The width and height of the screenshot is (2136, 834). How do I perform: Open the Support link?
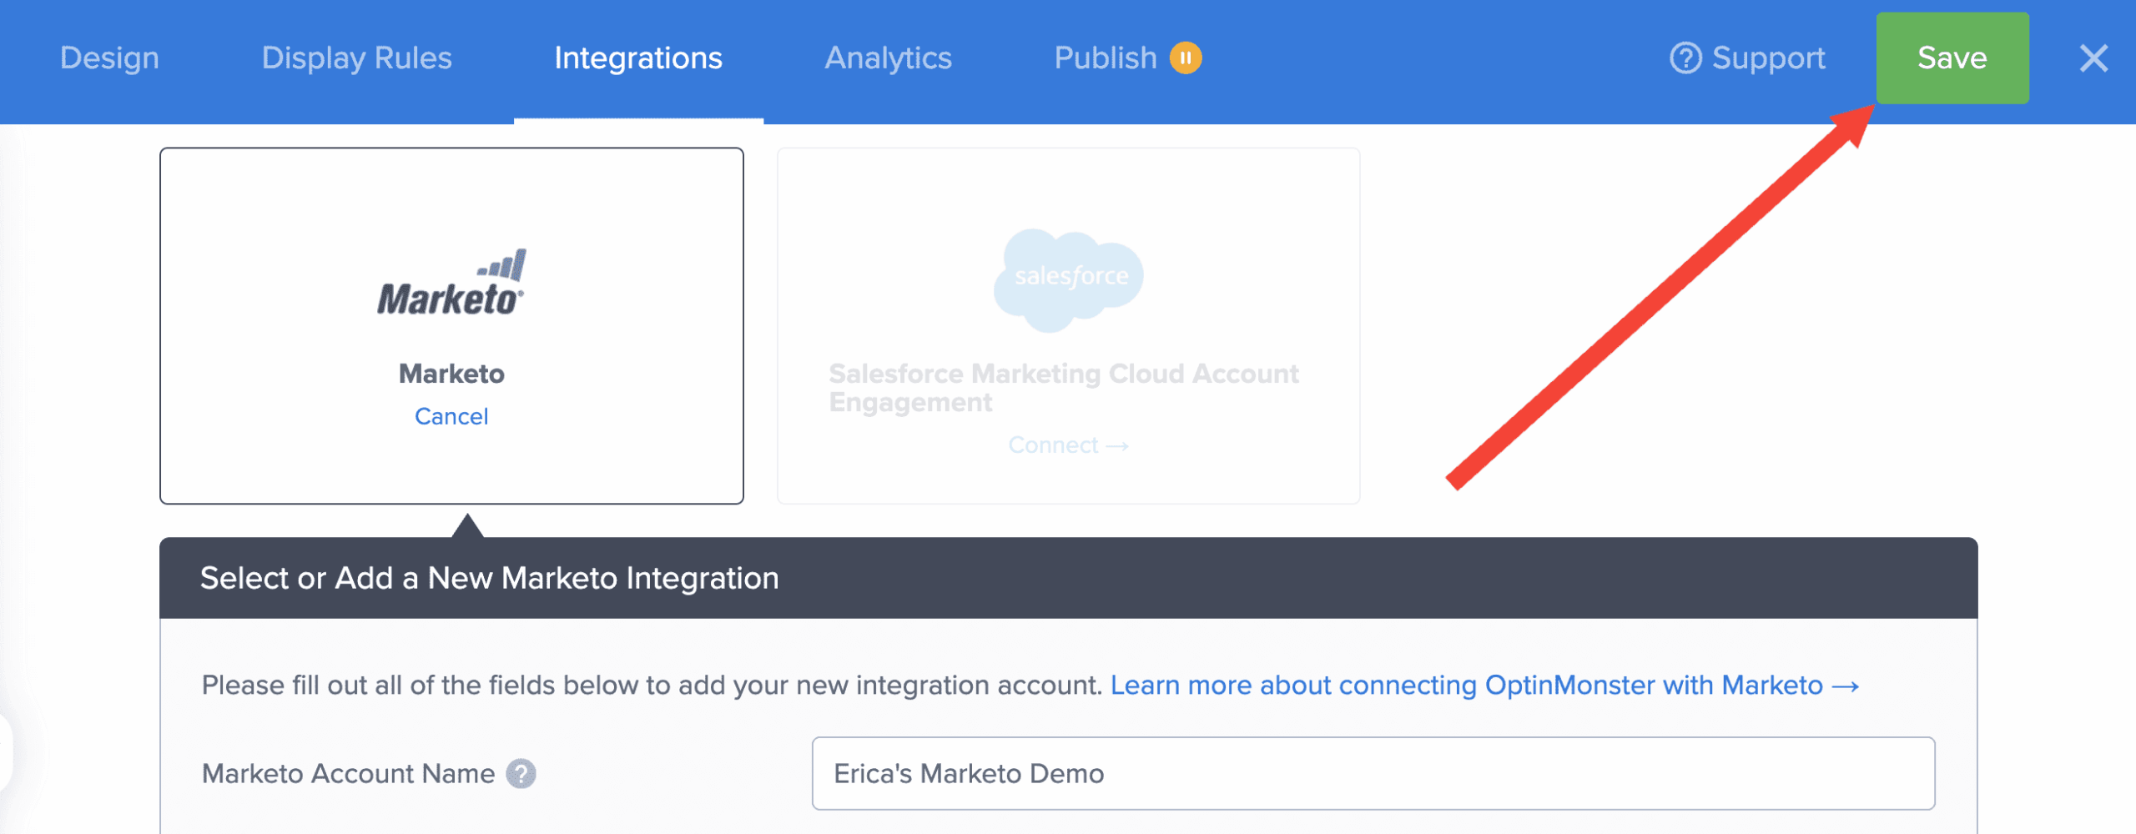pyautogui.click(x=1768, y=58)
